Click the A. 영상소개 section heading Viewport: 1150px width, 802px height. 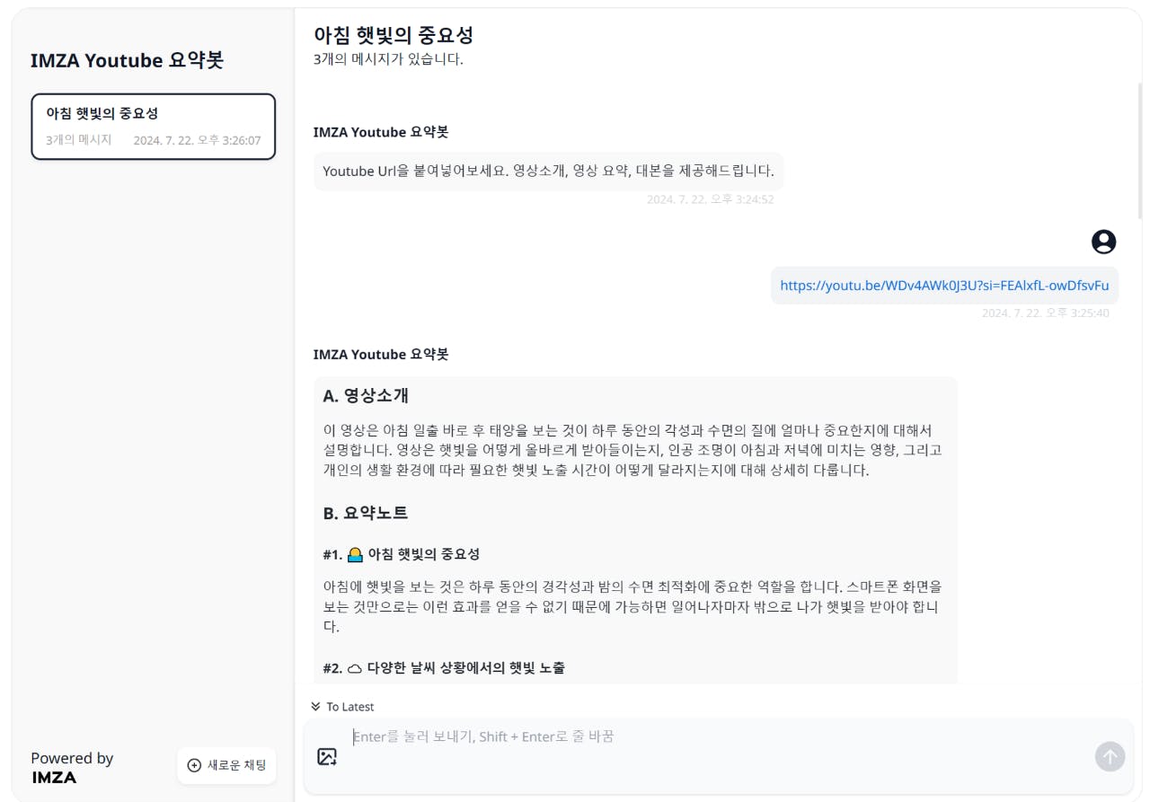point(366,396)
